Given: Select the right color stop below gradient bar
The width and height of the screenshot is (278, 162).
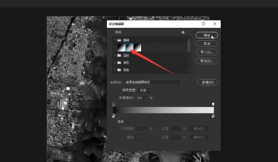Looking at the screenshot, I should 213,116.
